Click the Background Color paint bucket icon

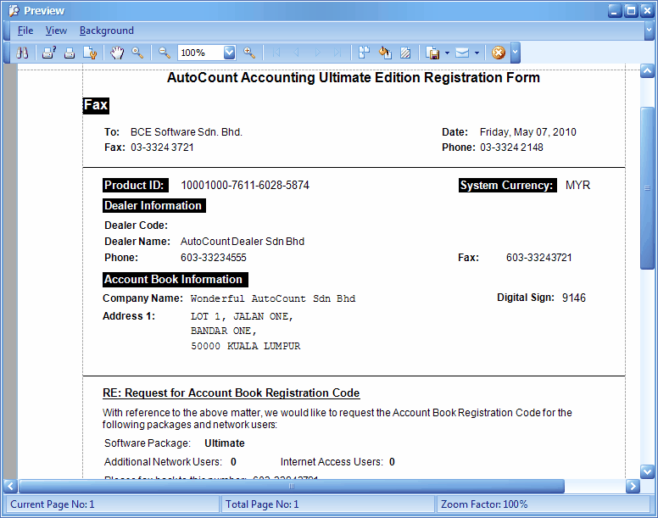(385, 53)
